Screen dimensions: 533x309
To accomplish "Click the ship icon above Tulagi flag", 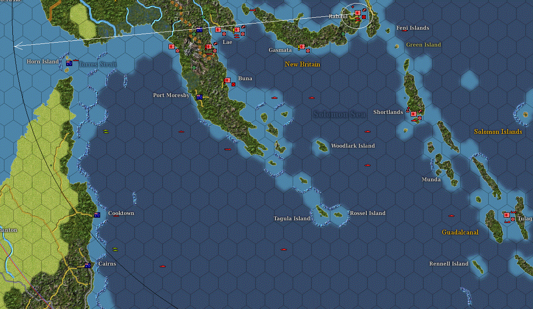I will coord(513,212).
